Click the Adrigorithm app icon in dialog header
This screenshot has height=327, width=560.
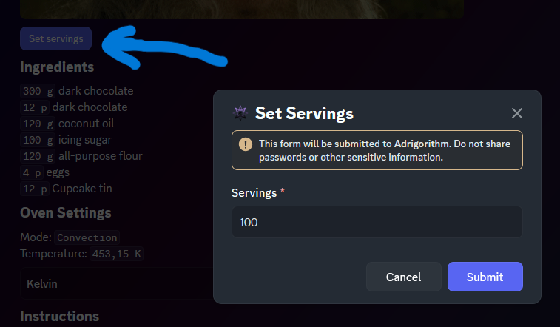pyautogui.click(x=240, y=113)
